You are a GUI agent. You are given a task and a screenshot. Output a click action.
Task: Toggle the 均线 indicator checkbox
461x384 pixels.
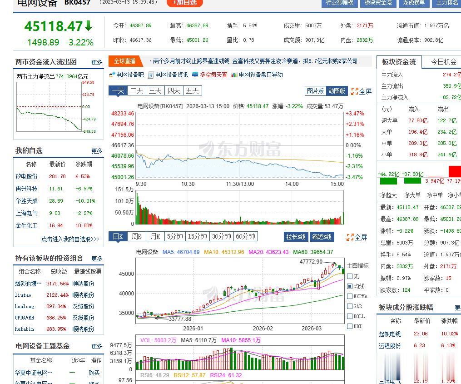click(350, 286)
